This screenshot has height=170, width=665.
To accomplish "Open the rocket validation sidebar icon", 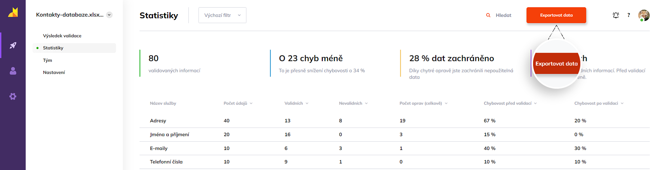I will point(13,45).
